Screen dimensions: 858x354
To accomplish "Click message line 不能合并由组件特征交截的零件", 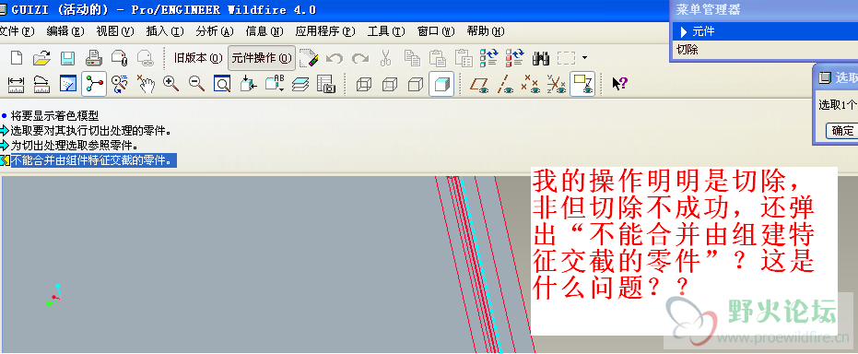I will tap(94, 160).
